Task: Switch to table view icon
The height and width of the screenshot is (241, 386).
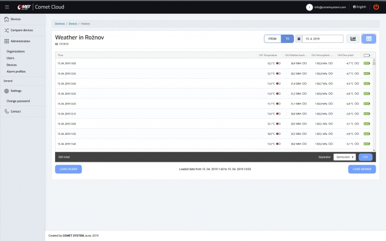Action: click(368, 39)
